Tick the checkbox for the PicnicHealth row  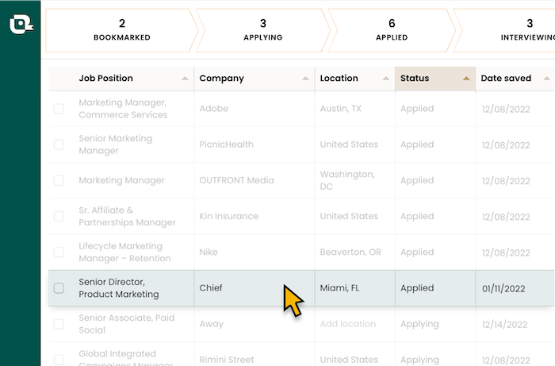pos(59,144)
